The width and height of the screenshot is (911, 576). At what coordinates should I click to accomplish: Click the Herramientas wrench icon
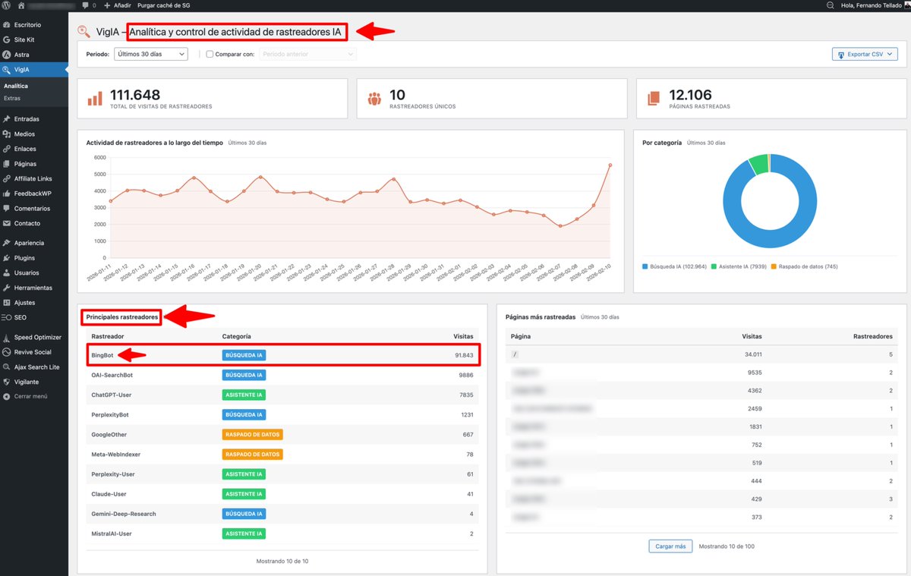[7, 288]
